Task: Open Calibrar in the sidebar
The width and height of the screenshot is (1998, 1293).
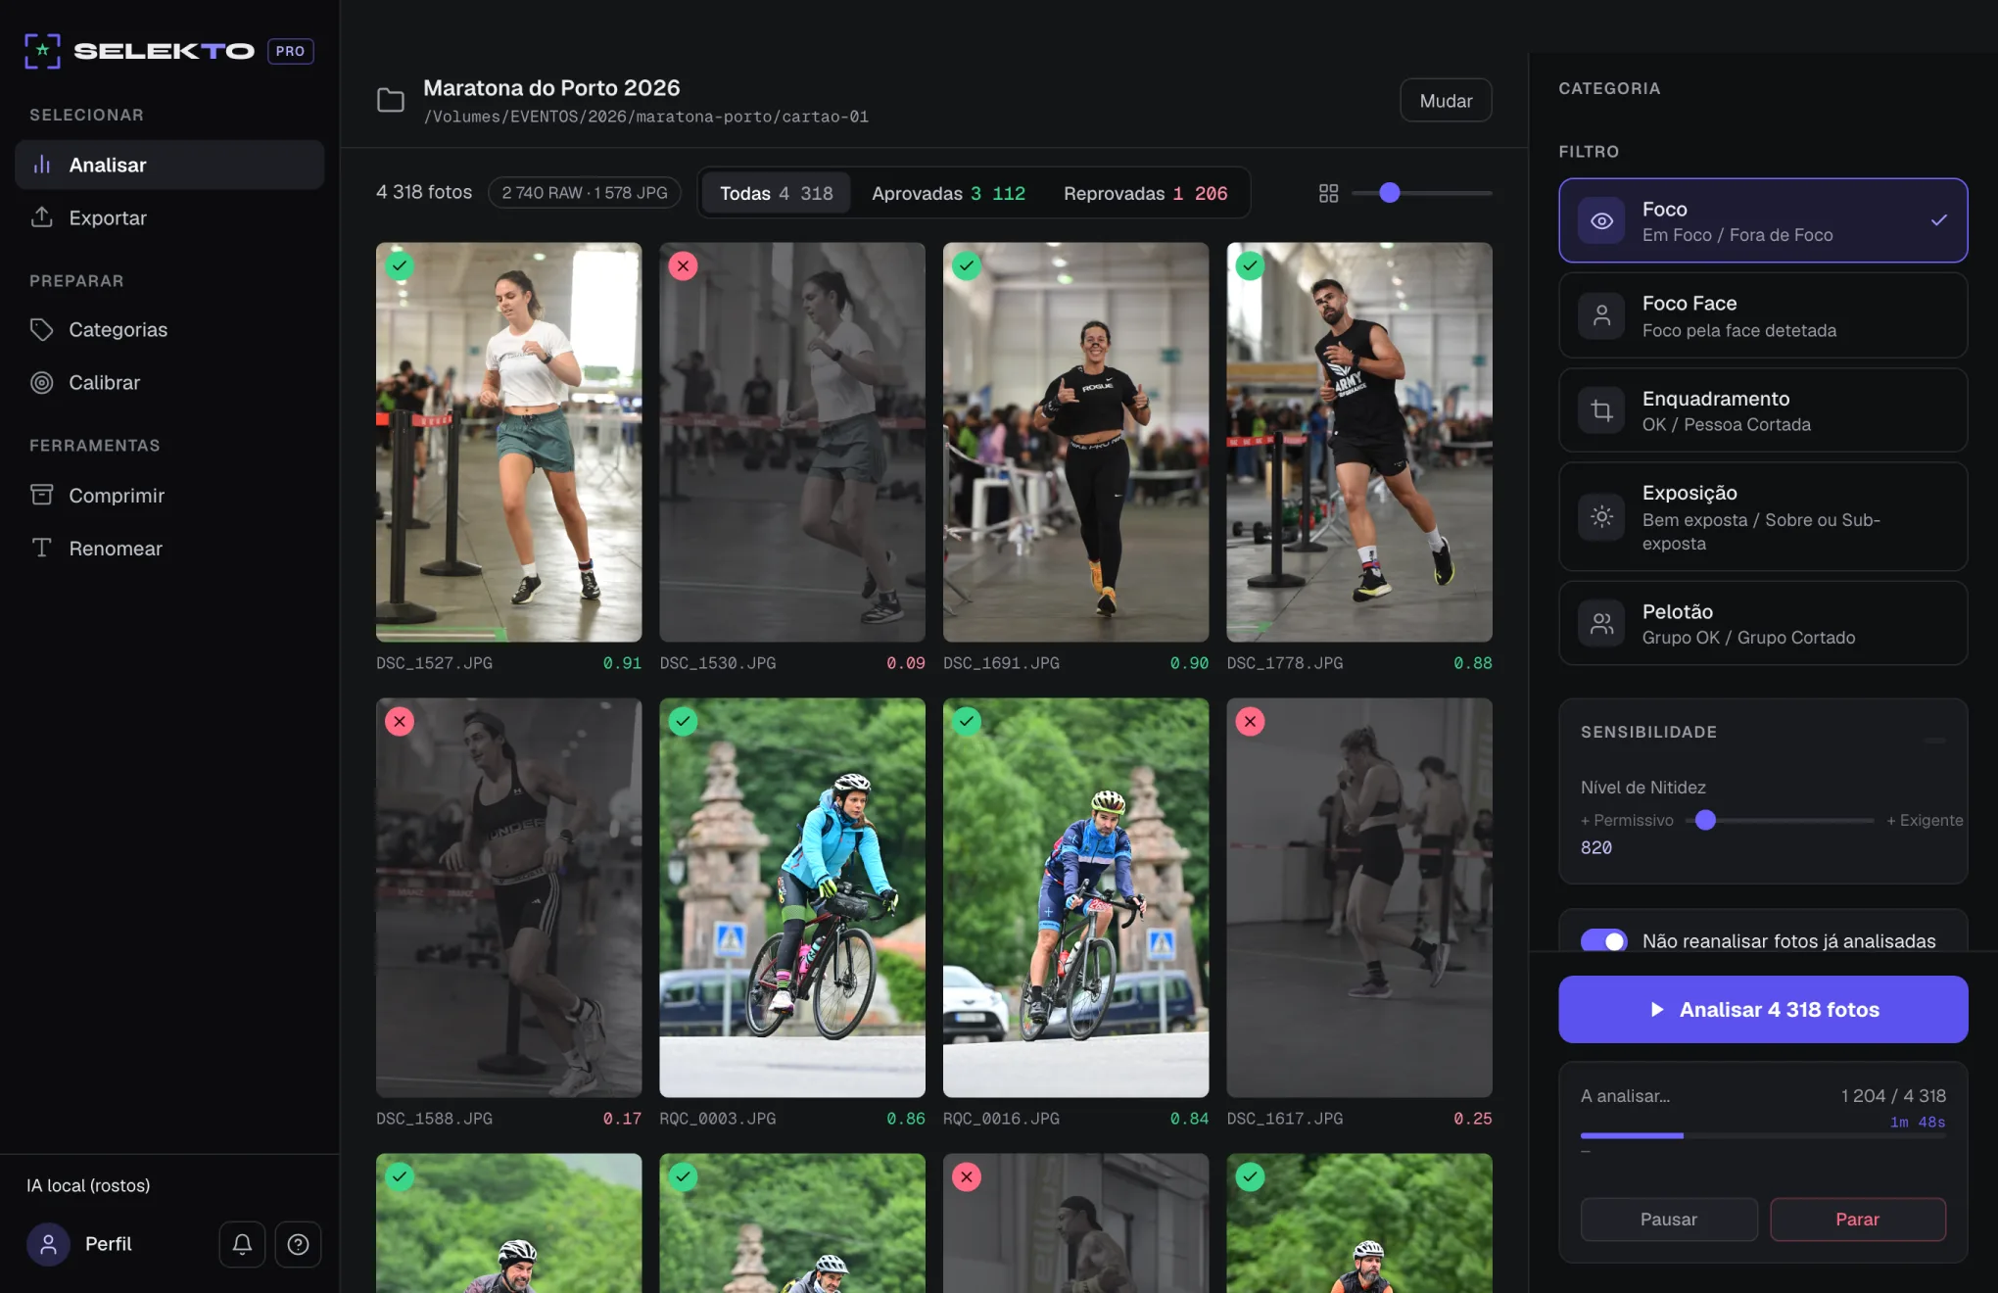Action: [169, 382]
